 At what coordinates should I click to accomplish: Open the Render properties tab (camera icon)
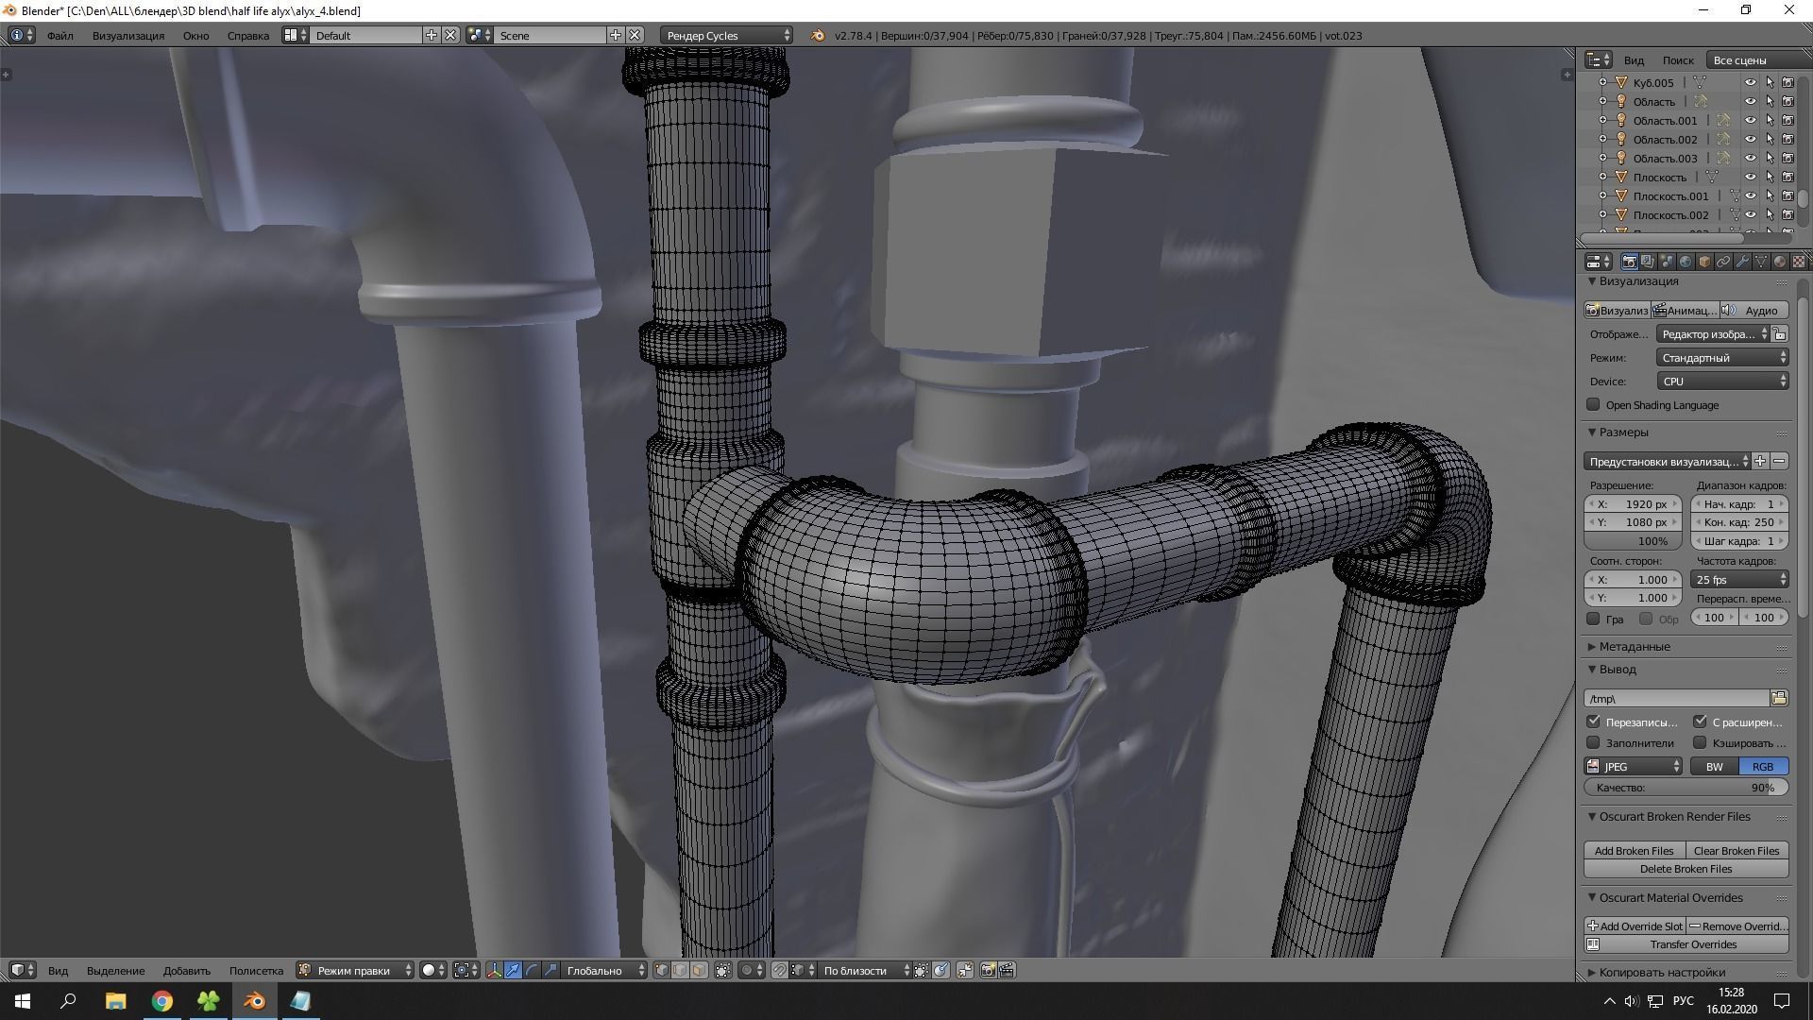tap(1629, 262)
